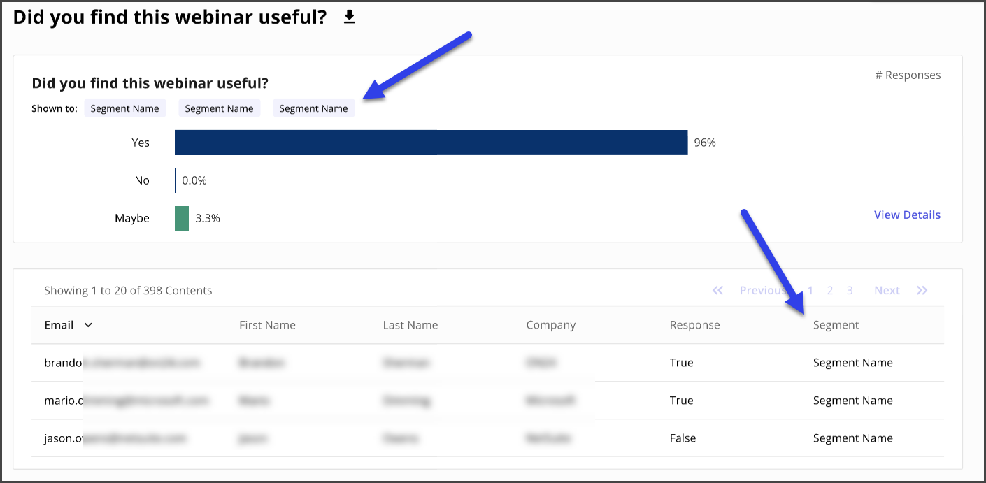
Task: Select the Maybe response bar
Action: pyautogui.click(x=182, y=218)
